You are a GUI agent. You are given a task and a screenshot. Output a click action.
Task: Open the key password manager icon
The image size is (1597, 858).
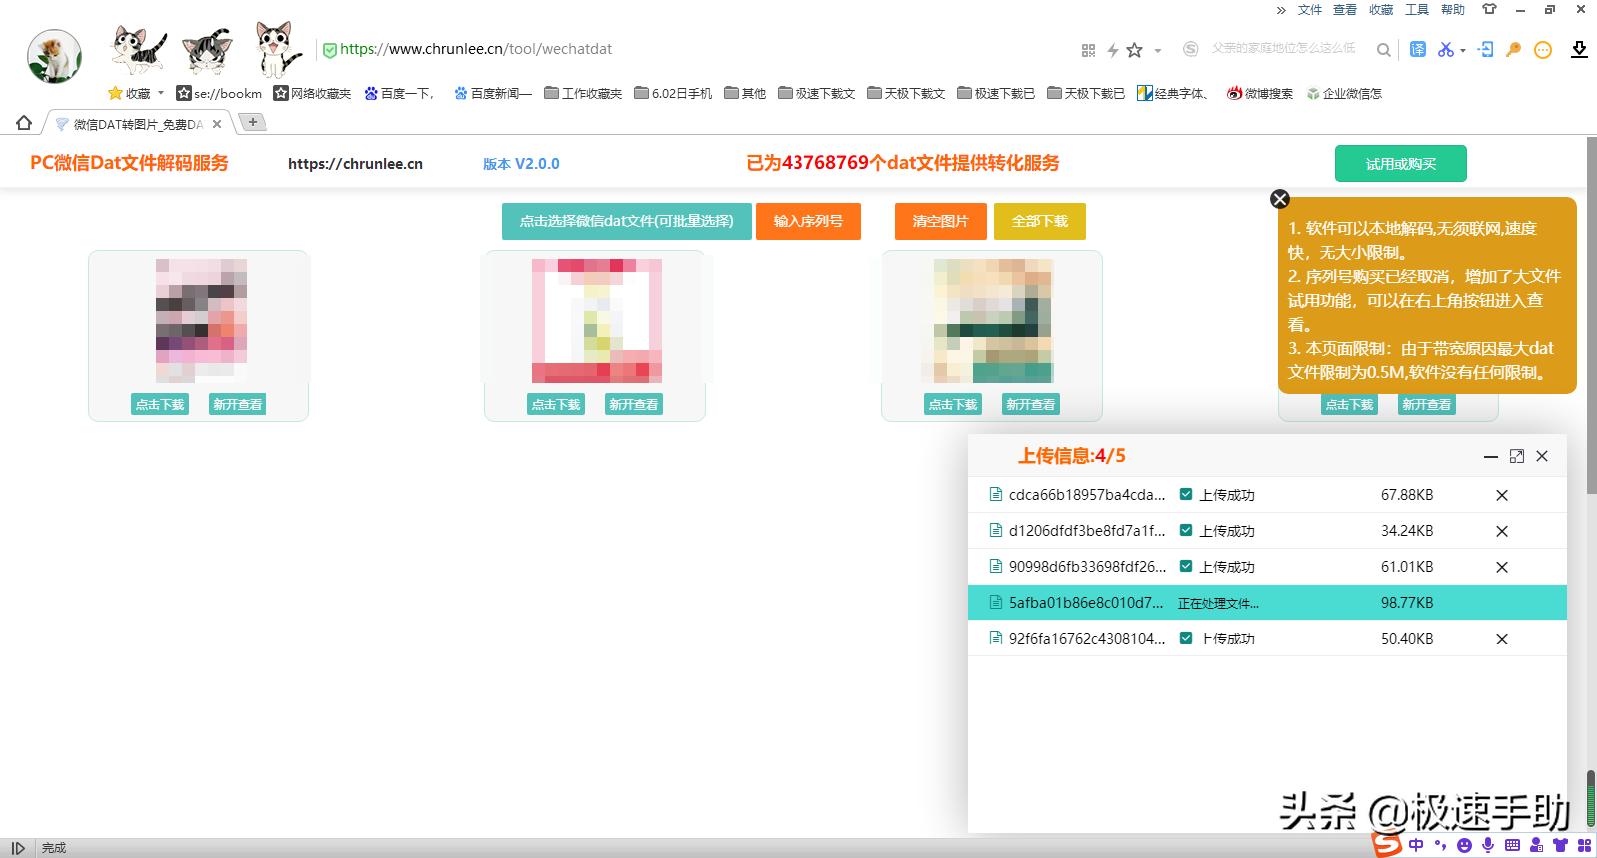1514,49
